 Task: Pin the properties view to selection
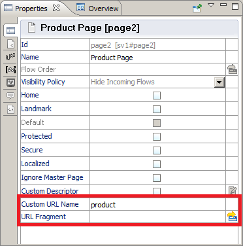point(197,8)
